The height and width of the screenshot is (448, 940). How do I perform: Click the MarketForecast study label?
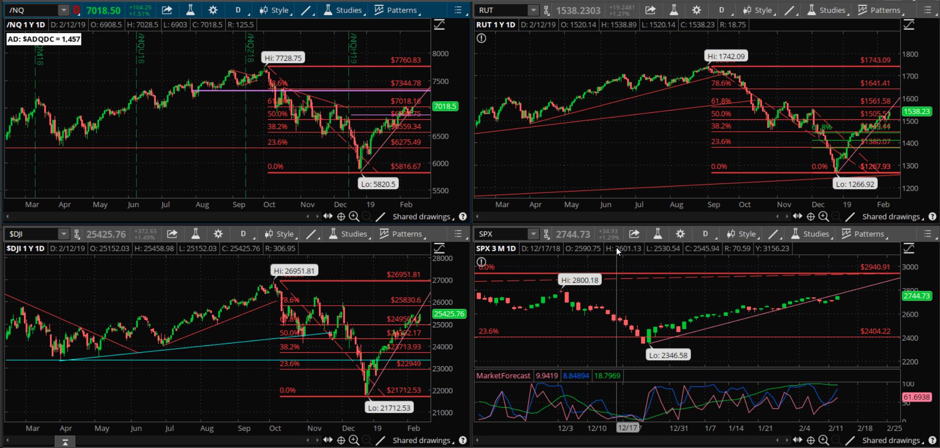pos(503,375)
